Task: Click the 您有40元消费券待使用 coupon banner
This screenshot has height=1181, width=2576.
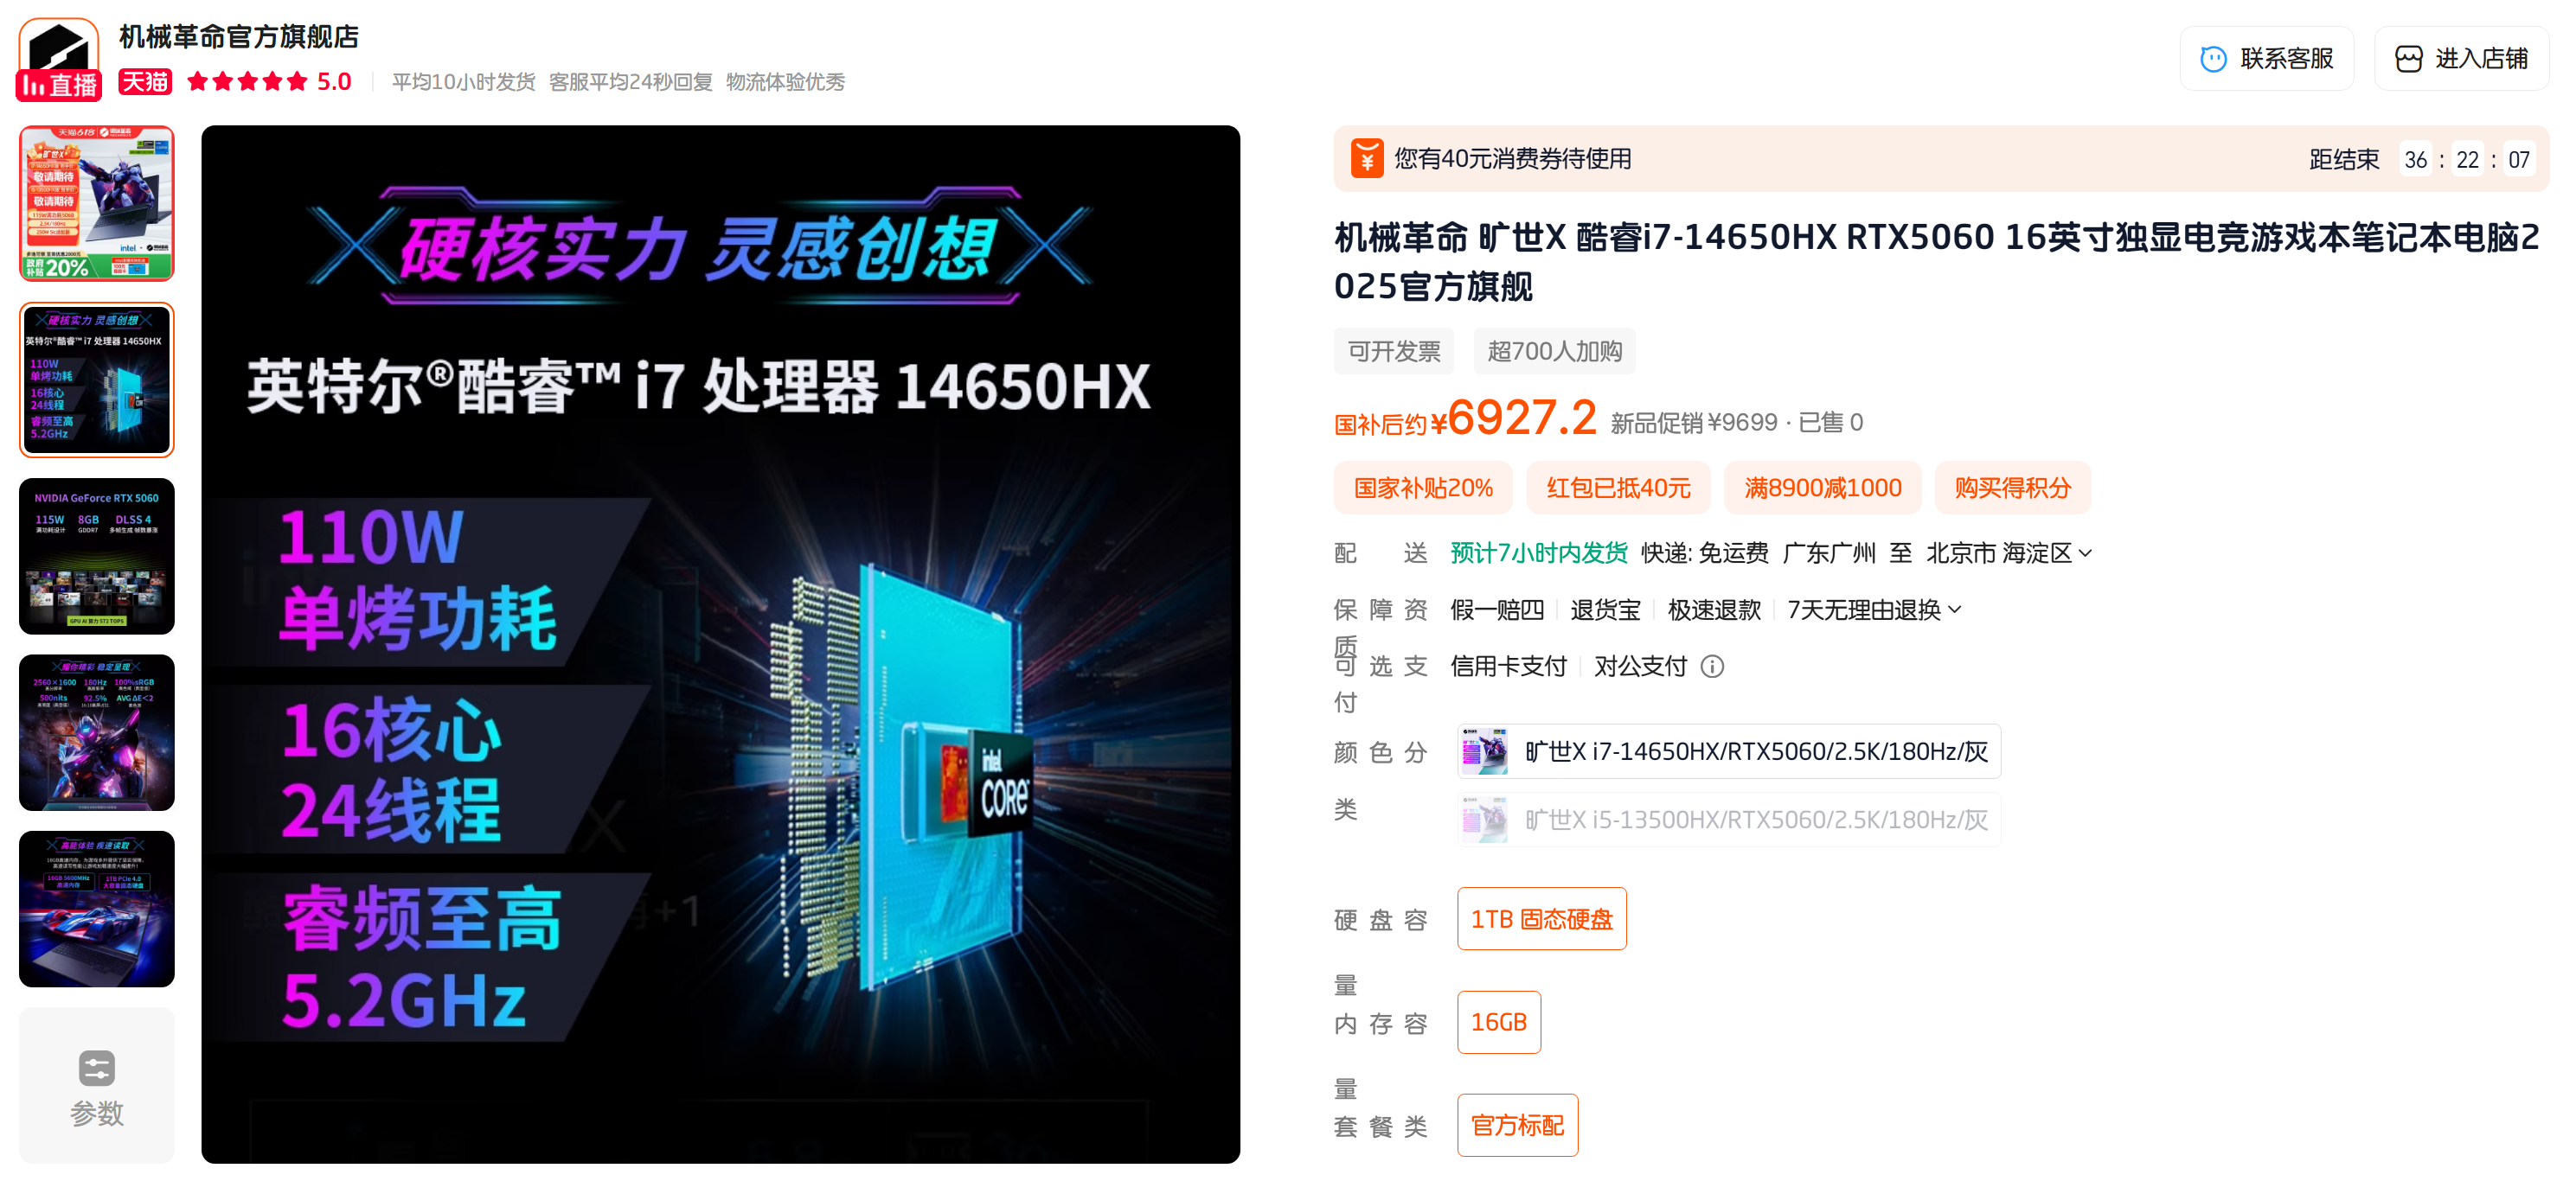Action: 1940,159
